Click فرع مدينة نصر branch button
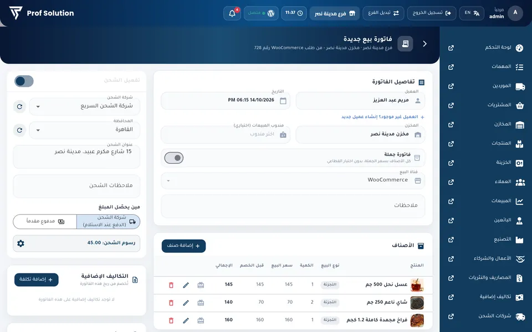 pyautogui.click(x=335, y=13)
